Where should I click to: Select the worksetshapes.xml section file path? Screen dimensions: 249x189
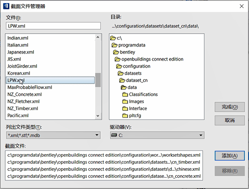[104, 155]
